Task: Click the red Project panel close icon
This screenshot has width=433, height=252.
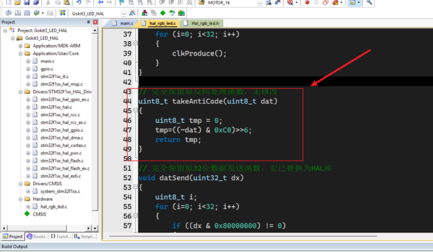Action: coord(95,22)
